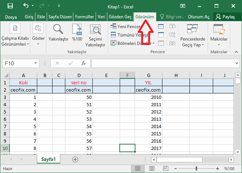Switch to the Giriş tab
The image size is (242, 173).
(29, 17)
